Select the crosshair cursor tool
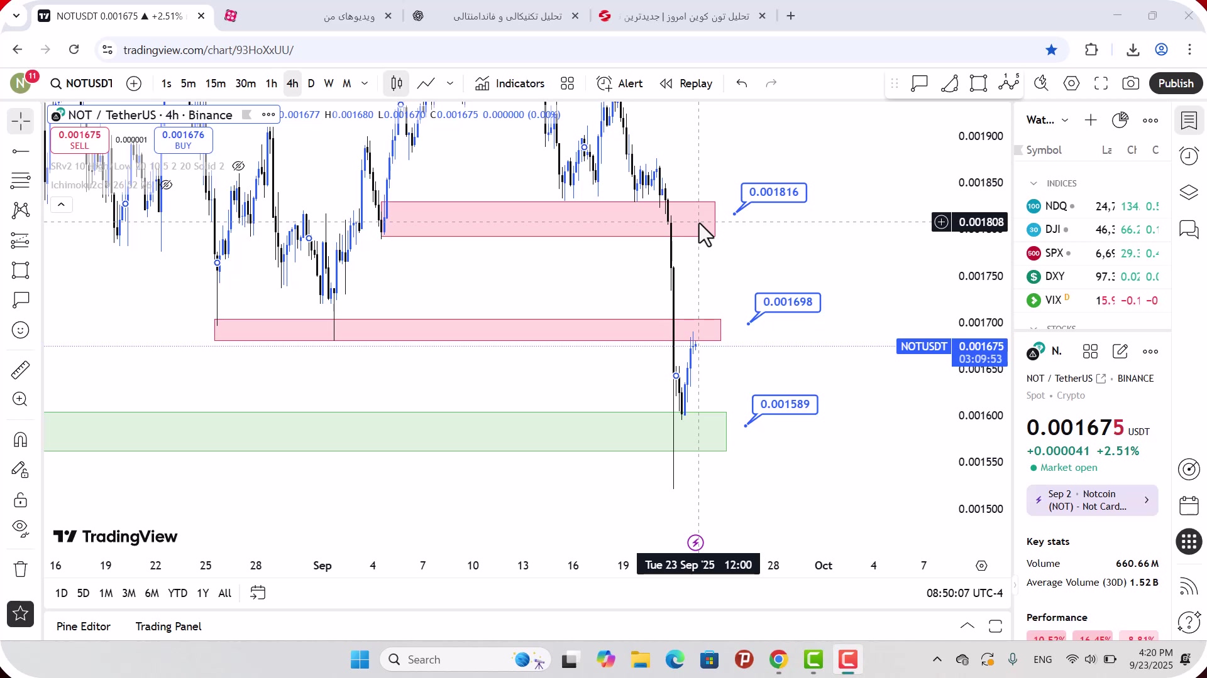The width and height of the screenshot is (1207, 678). pyautogui.click(x=21, y=121)
